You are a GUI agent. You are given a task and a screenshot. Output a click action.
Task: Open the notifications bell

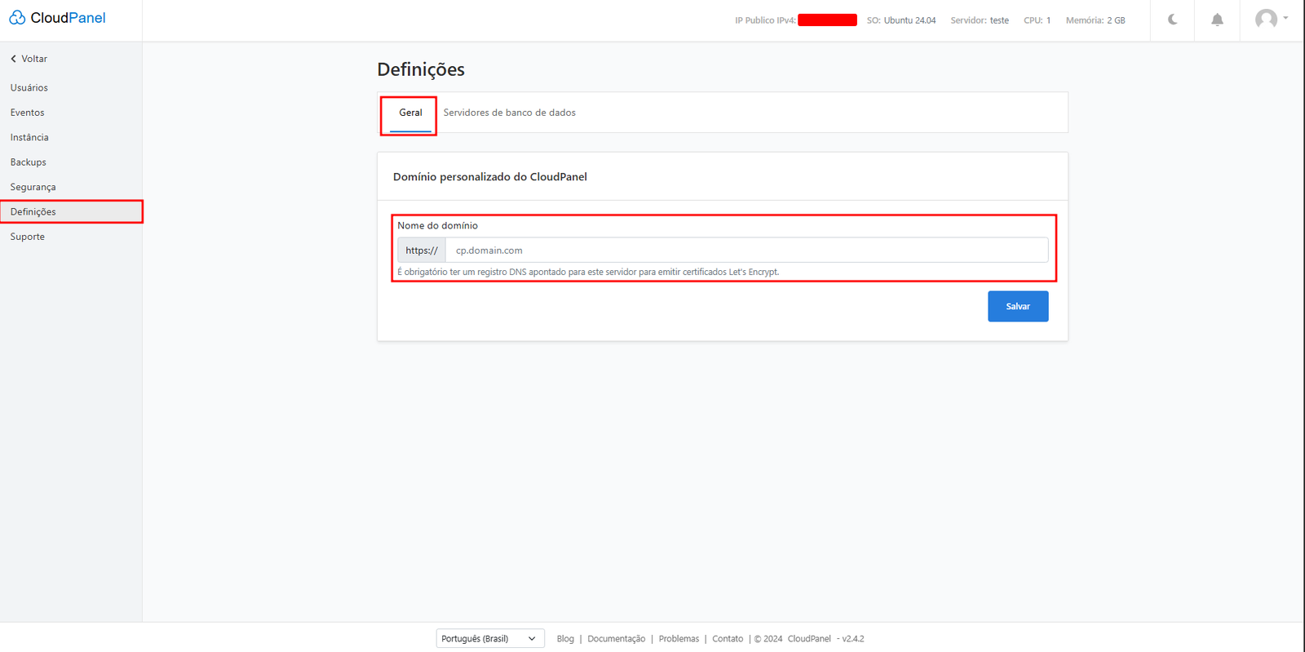pyautogui.click(x=1217, y=20)
